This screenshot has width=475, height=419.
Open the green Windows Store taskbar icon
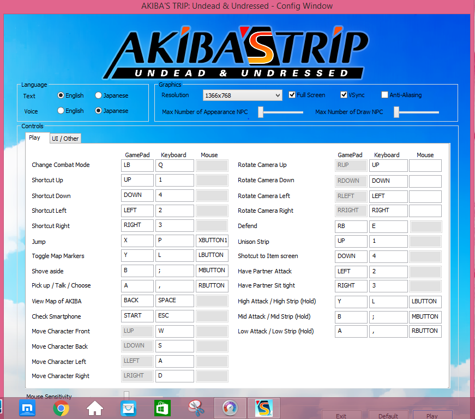point(163,408)
